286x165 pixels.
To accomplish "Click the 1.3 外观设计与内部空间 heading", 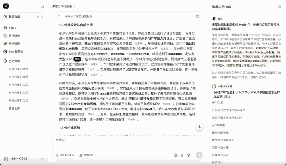I will tap(76, 25).
